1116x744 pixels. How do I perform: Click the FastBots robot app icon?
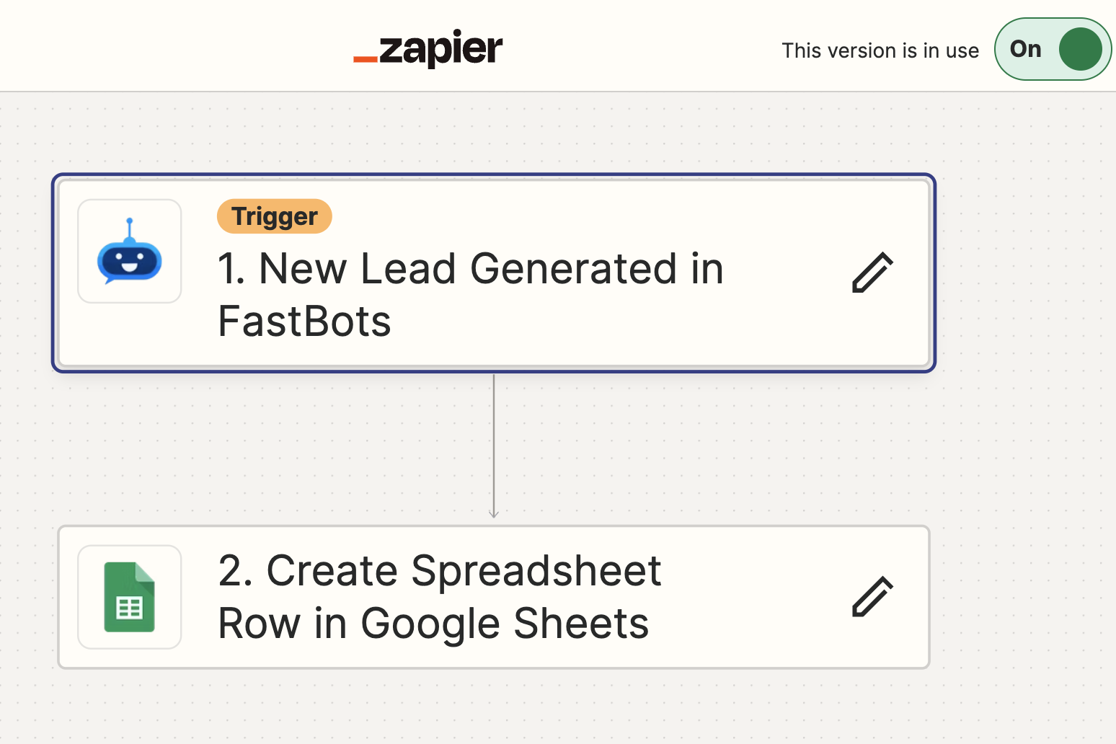click(130, 251)
